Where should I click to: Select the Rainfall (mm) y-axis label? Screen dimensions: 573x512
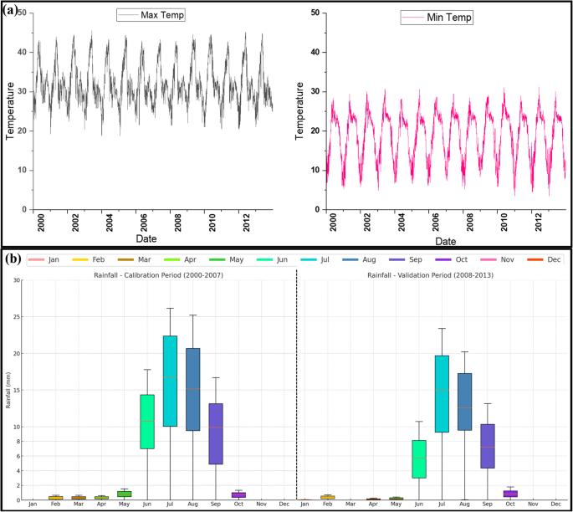point(8,391)
